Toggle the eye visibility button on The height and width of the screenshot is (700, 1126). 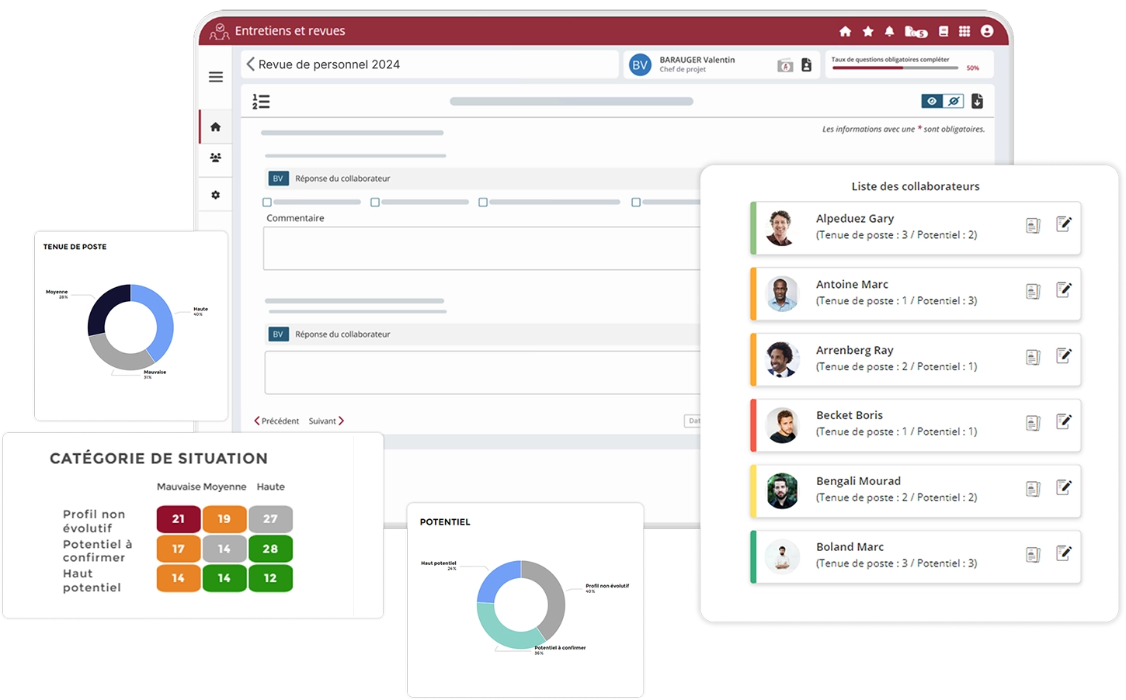coord(932,102)
